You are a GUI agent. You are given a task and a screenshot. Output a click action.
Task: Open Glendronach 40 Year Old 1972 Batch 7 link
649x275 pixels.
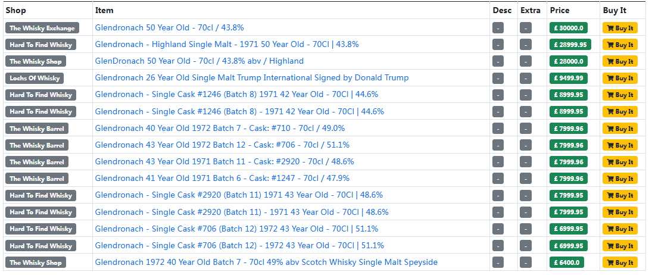coord(220,128)
